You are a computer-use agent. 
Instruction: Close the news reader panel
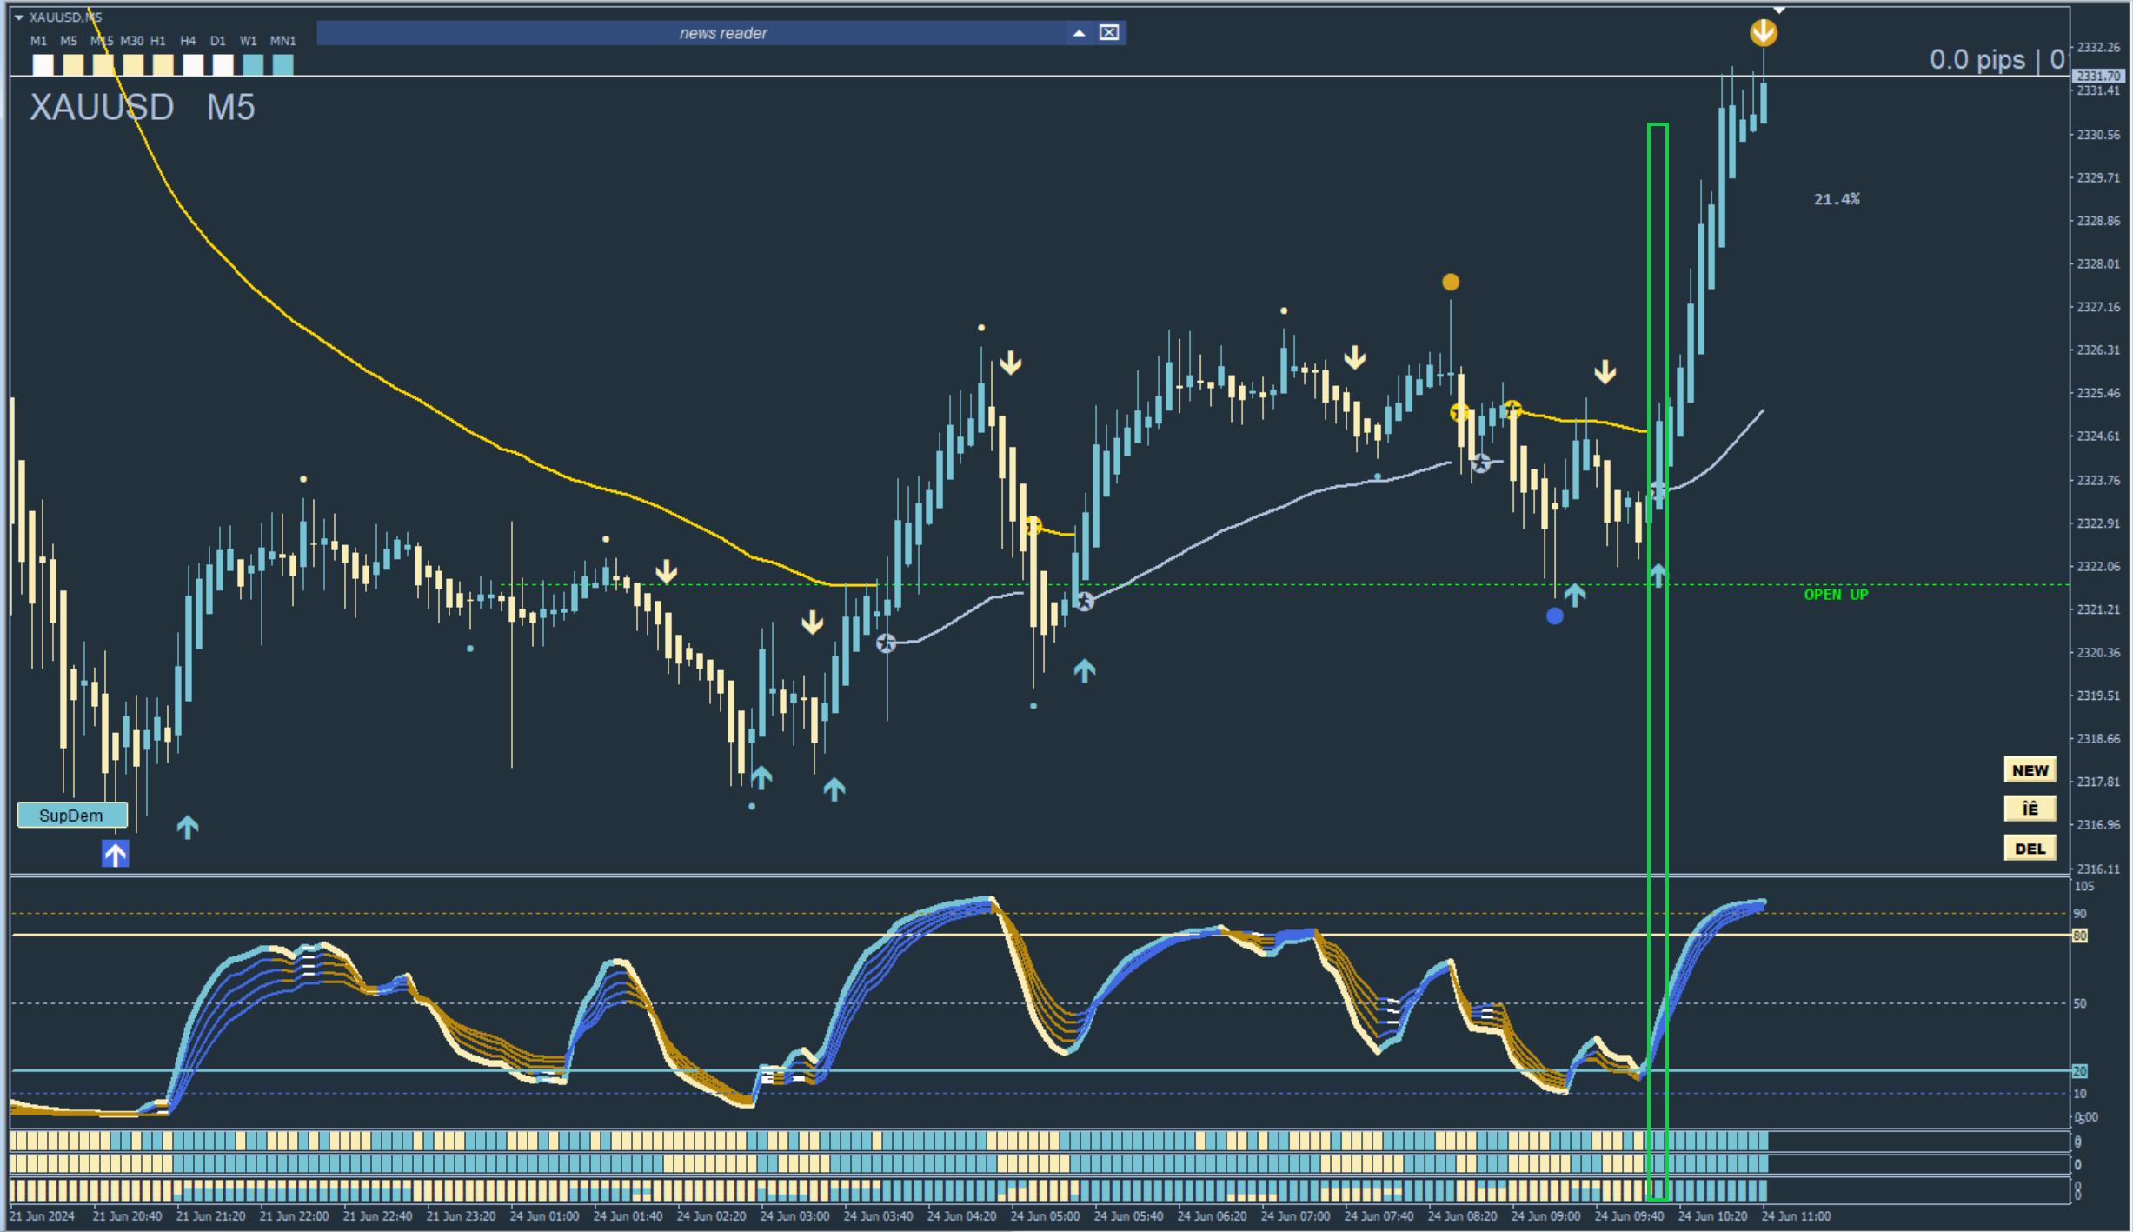[1109, 33]
